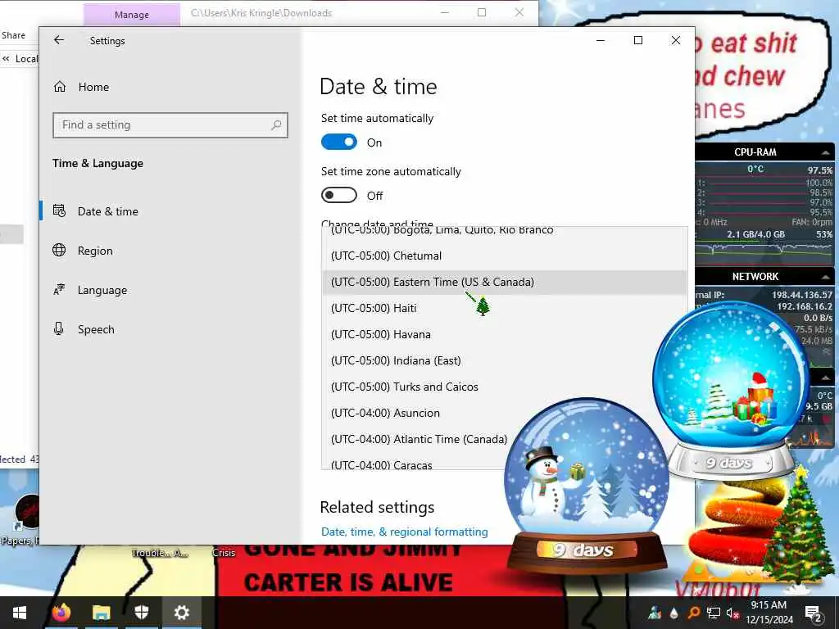Click the Speech microphone icon
This screenshot has width=839, height=629.
59,329
